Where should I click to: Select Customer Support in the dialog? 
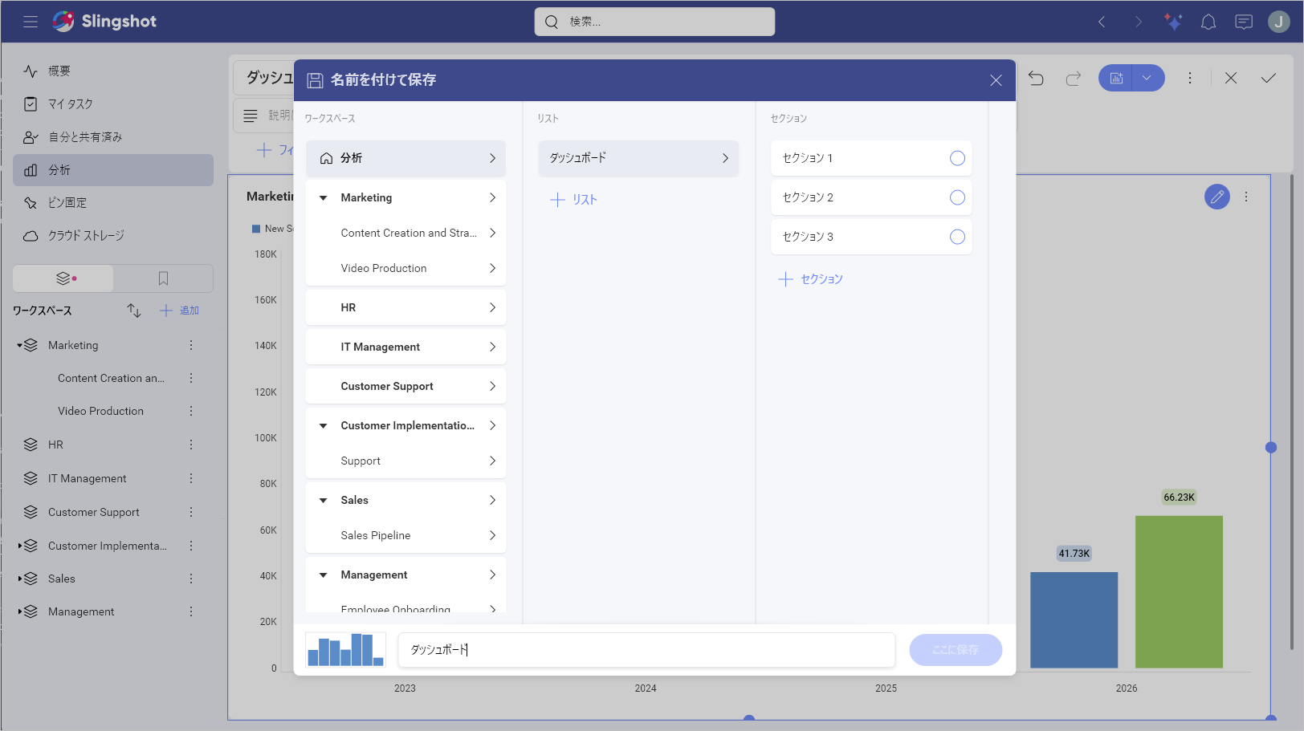point(405,386)
